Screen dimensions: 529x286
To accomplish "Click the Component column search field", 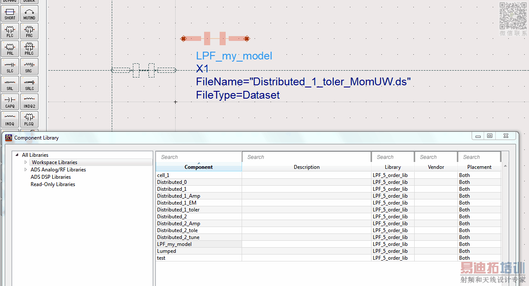I will point(198,157).
